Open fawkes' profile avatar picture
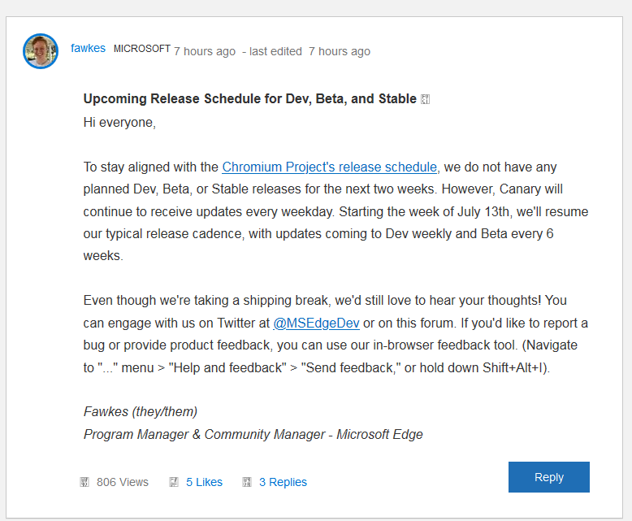632x521 pixels. pyautogui.click(x=41, y=51)
